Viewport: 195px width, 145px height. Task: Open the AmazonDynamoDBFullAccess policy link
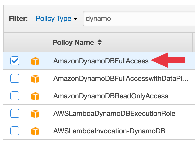[x=101, y=61]
